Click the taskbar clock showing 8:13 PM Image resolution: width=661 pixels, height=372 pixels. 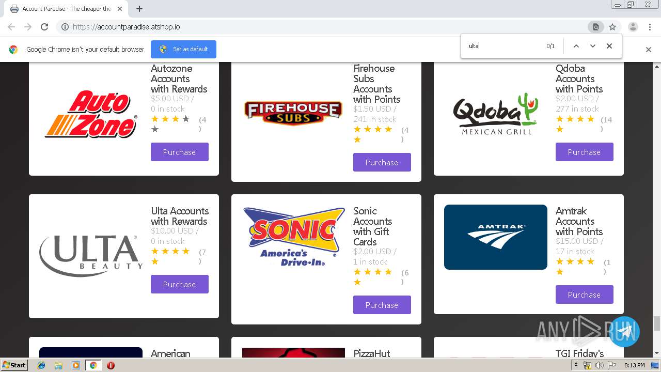pyautogui.click(x=635, y=365)
